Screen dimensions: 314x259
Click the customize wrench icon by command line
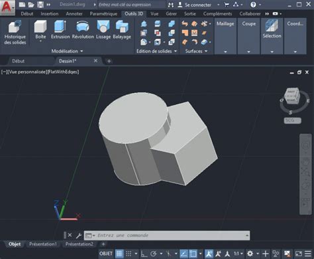pyautogui.click(x=79, y=236)
